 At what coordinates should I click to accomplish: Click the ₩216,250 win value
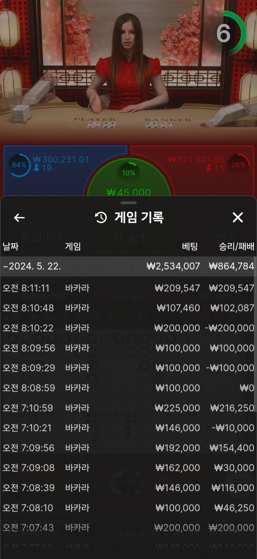(232, 408)
